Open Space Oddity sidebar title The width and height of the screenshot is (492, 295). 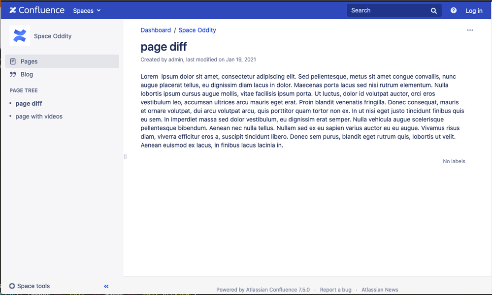click(53, 36)
